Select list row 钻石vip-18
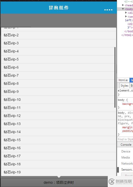This screenshot has width=133, height=187. (59, 164)
